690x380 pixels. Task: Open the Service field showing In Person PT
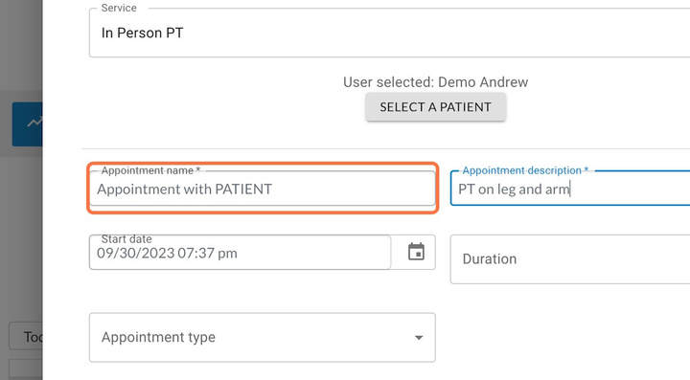pyautogui.click(x=389, y=33)
